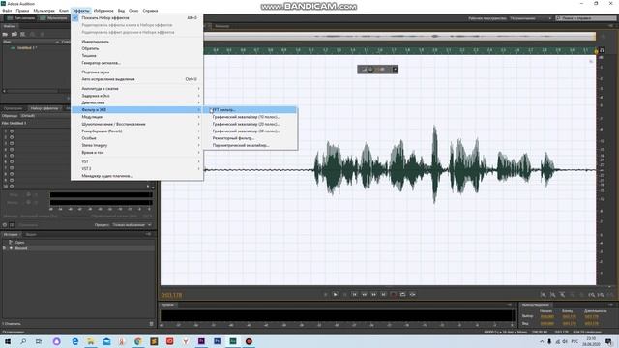Expand the Модуляция submenu
Image resolution: width=619 pixels, height=348 pixels.
click(x=137, y=117)
